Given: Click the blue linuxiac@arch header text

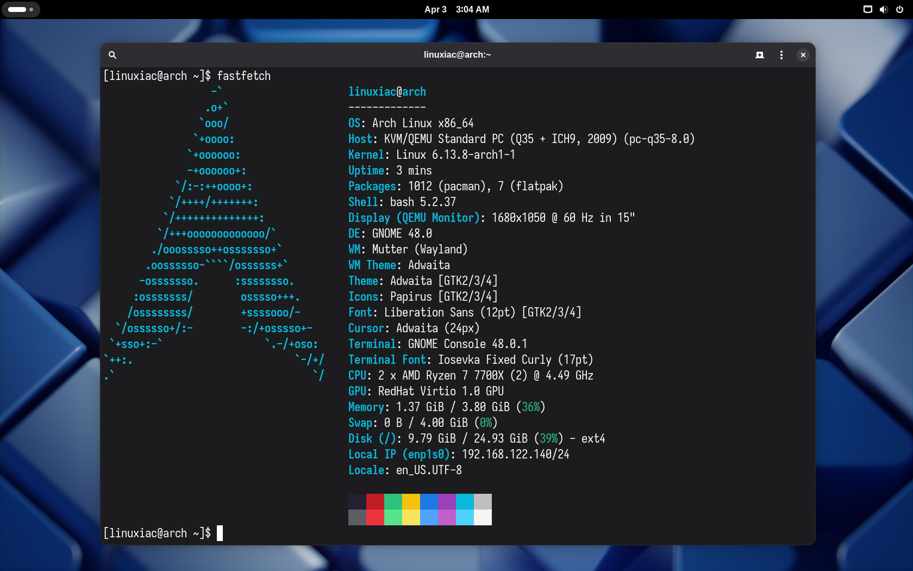Looking at the screenshot, I should click(x=387, y=92).
